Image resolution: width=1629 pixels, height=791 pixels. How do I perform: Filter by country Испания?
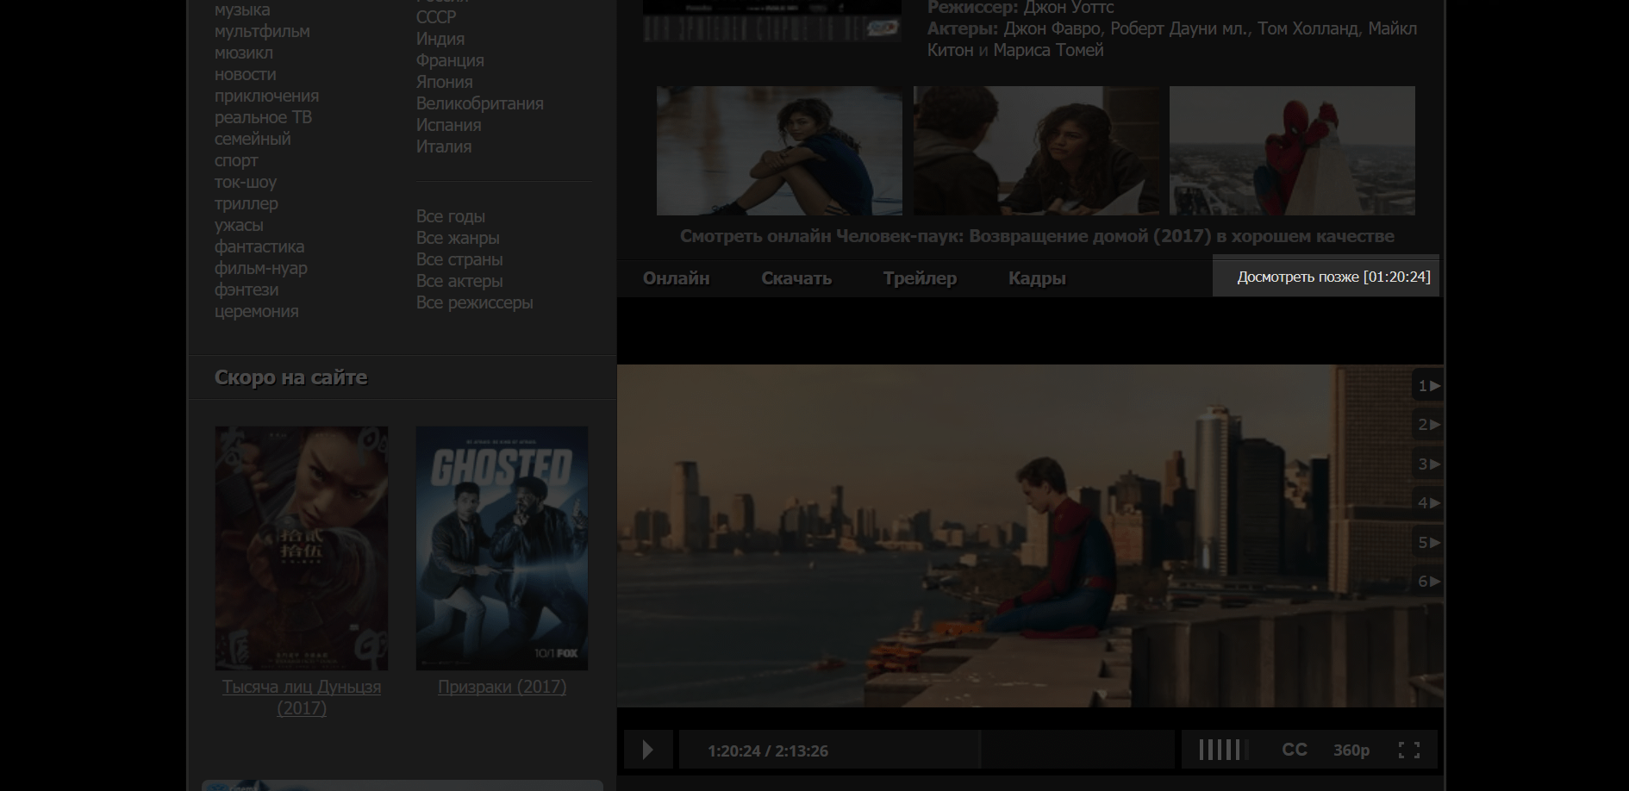pyautogui.click(x=449, y=125)
